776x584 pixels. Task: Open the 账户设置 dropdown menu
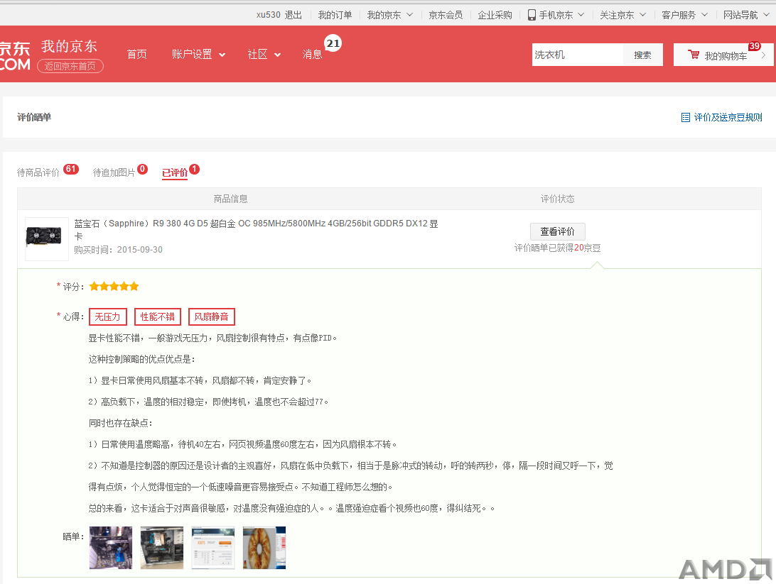[198, 55]
